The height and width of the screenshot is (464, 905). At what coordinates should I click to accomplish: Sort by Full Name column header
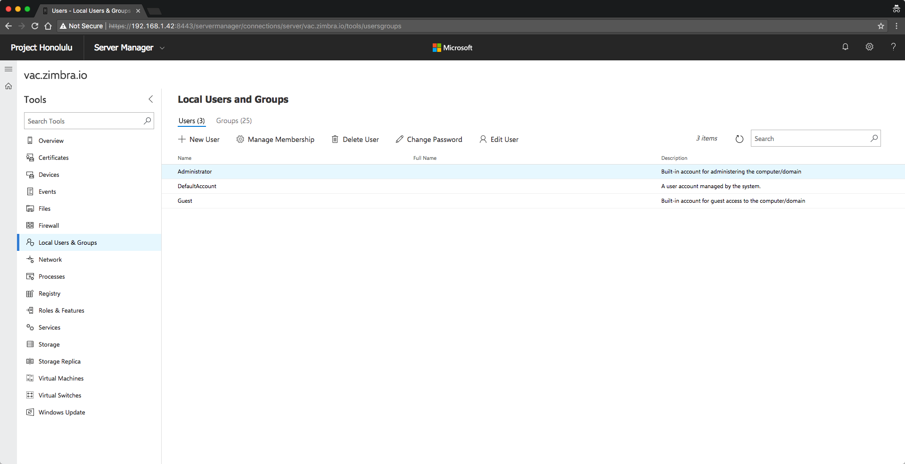[425, 158]
